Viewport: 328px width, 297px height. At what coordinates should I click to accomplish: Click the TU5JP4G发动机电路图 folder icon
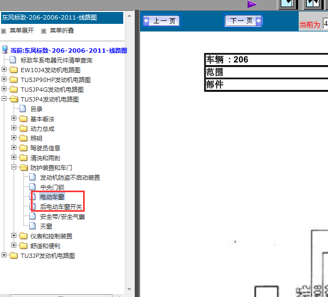[x=14, y=89]
